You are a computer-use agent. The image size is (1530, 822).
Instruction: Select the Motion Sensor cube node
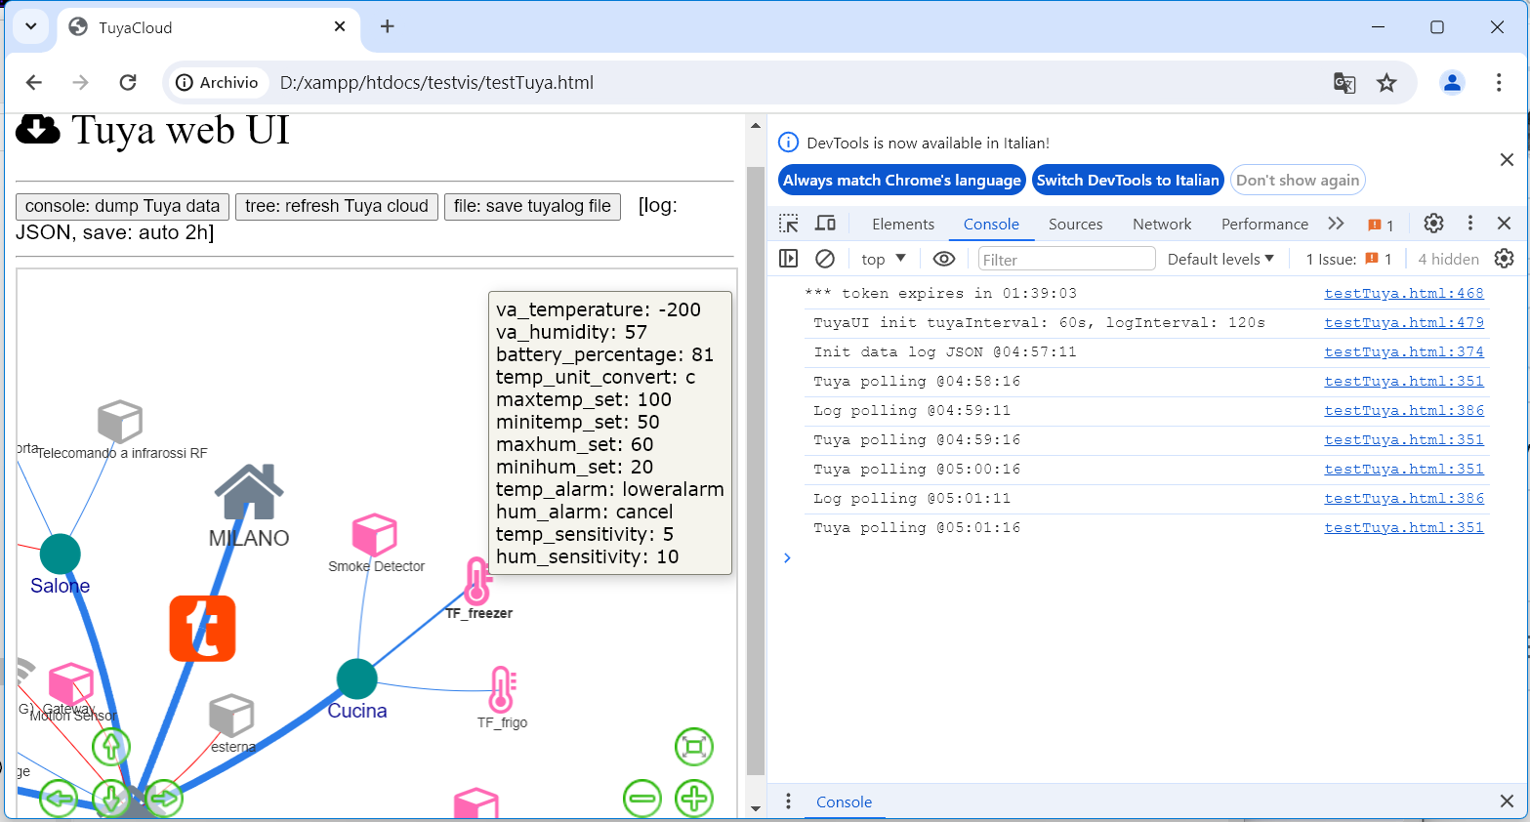(x=71, y=684)
